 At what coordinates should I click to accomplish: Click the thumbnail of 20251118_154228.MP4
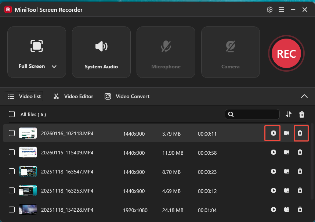click(28, 210)
